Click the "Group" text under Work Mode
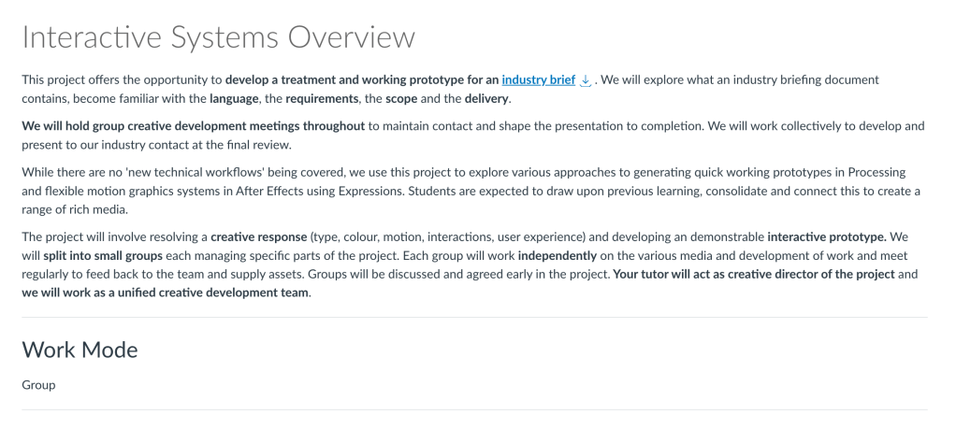Image resolution: width=956 pixels, height=429 pixels. (x=38, y=385)
